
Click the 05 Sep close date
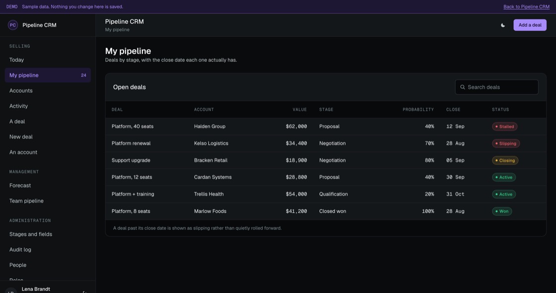tap(455, 161)
